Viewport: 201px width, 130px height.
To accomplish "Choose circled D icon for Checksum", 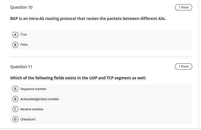I will [x=15, y=119].
